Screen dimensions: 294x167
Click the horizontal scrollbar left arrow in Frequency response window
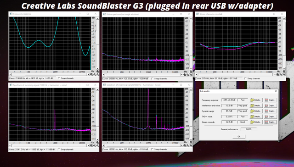coord(10,74)
